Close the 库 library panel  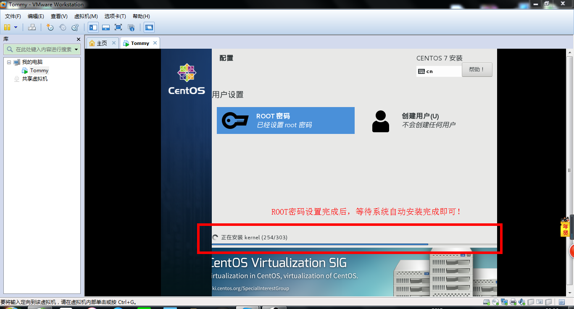tap(78, 39)
